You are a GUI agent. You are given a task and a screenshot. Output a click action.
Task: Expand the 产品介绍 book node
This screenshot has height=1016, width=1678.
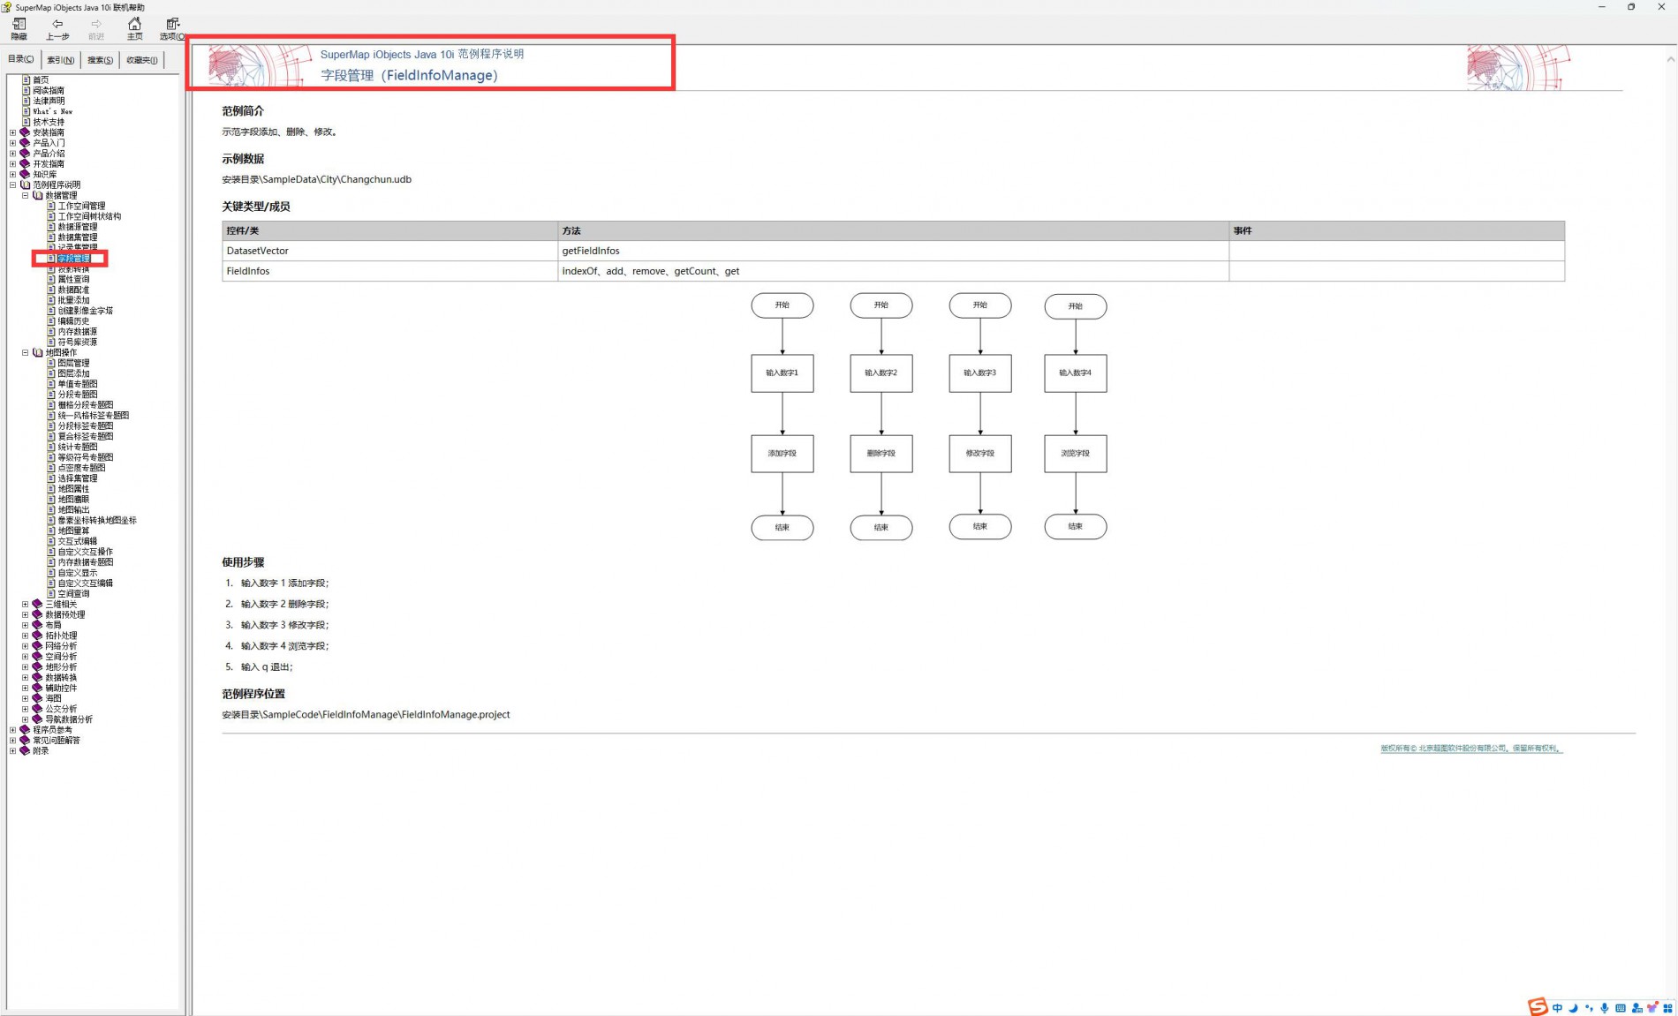coord(12,154)
